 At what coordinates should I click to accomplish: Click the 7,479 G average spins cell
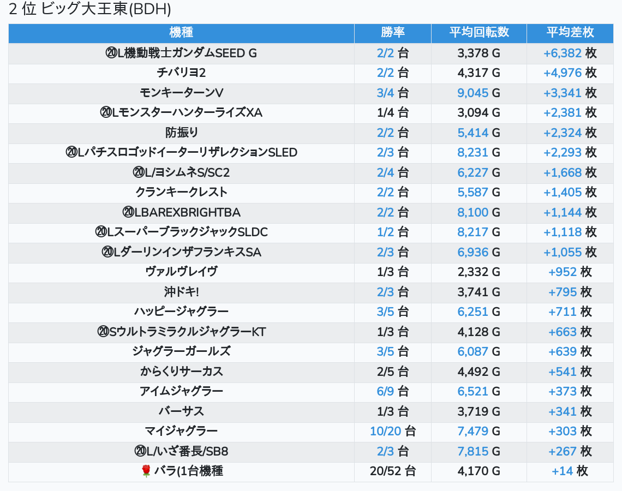[479, 431]
